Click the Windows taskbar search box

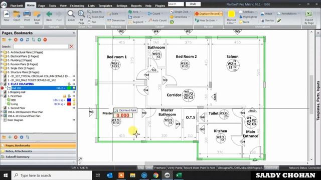[x=52, y=175]
